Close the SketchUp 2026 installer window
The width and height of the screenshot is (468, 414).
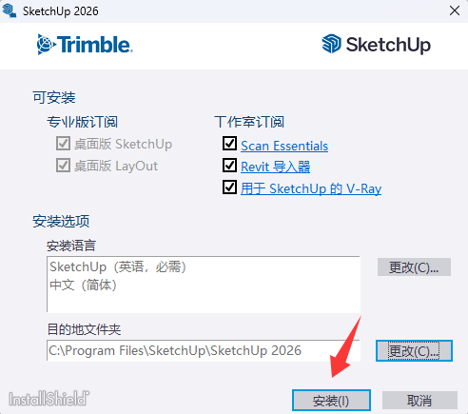455,10
